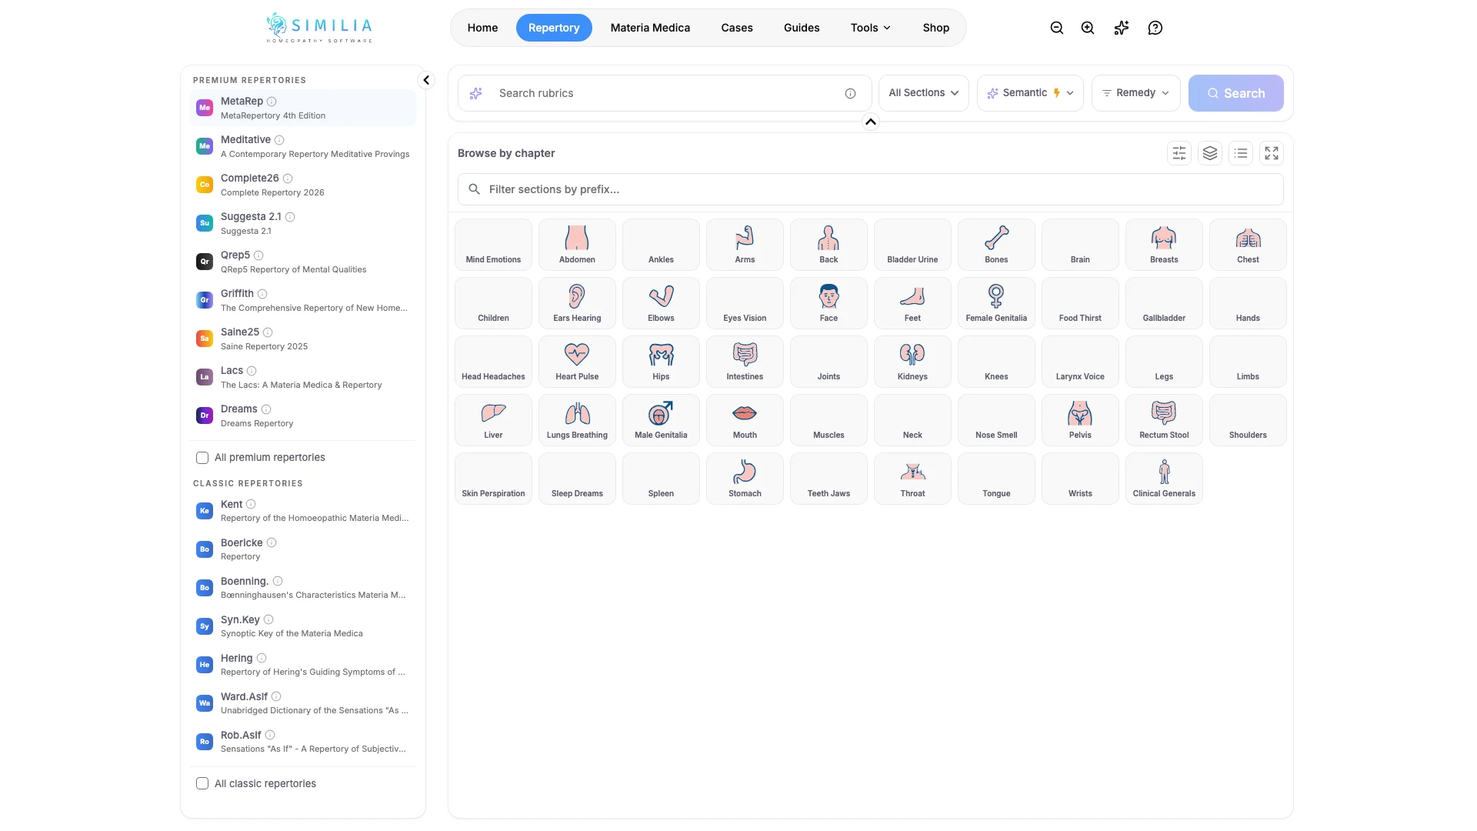Open the Heart Pulse chapter
Viewport: 1477px width, 831px height.
577,362
